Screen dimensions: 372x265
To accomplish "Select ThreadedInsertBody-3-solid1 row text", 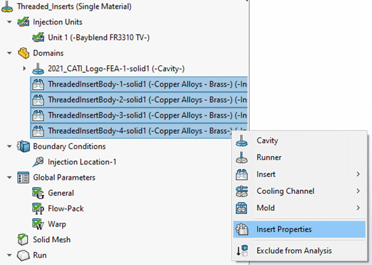I will 147,116.
